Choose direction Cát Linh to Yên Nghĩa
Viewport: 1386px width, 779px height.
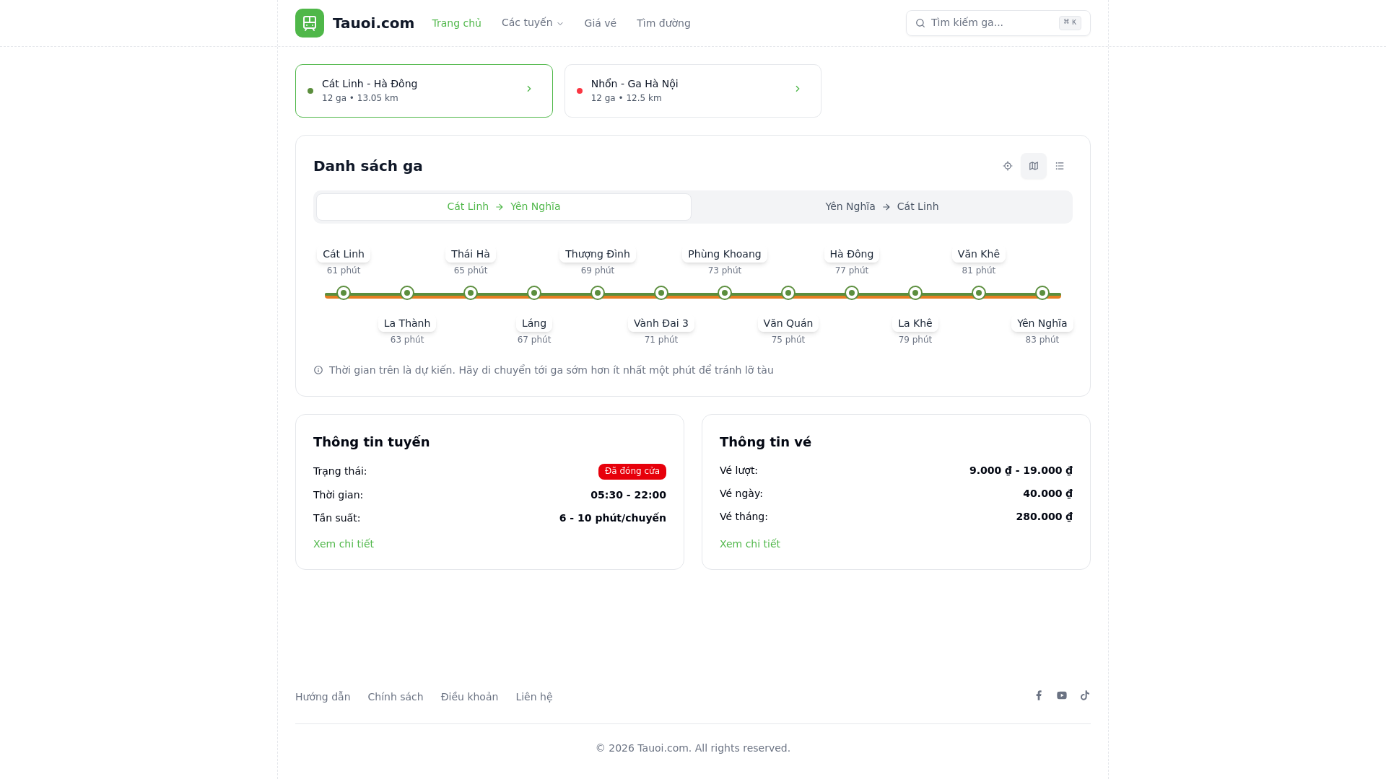click(504, 207)
